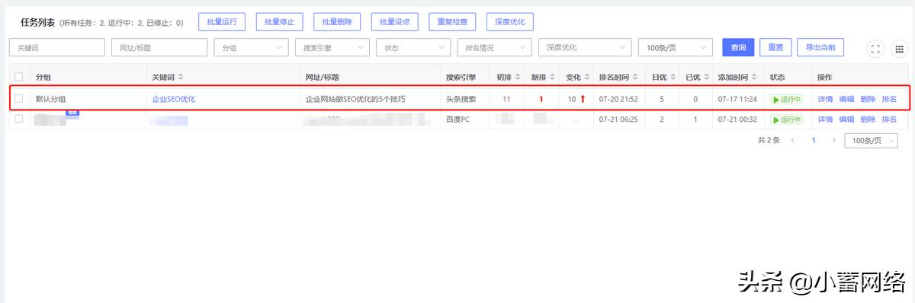
Task: Click the 07-17 11:24 added time cell
Action: [737, 99]
